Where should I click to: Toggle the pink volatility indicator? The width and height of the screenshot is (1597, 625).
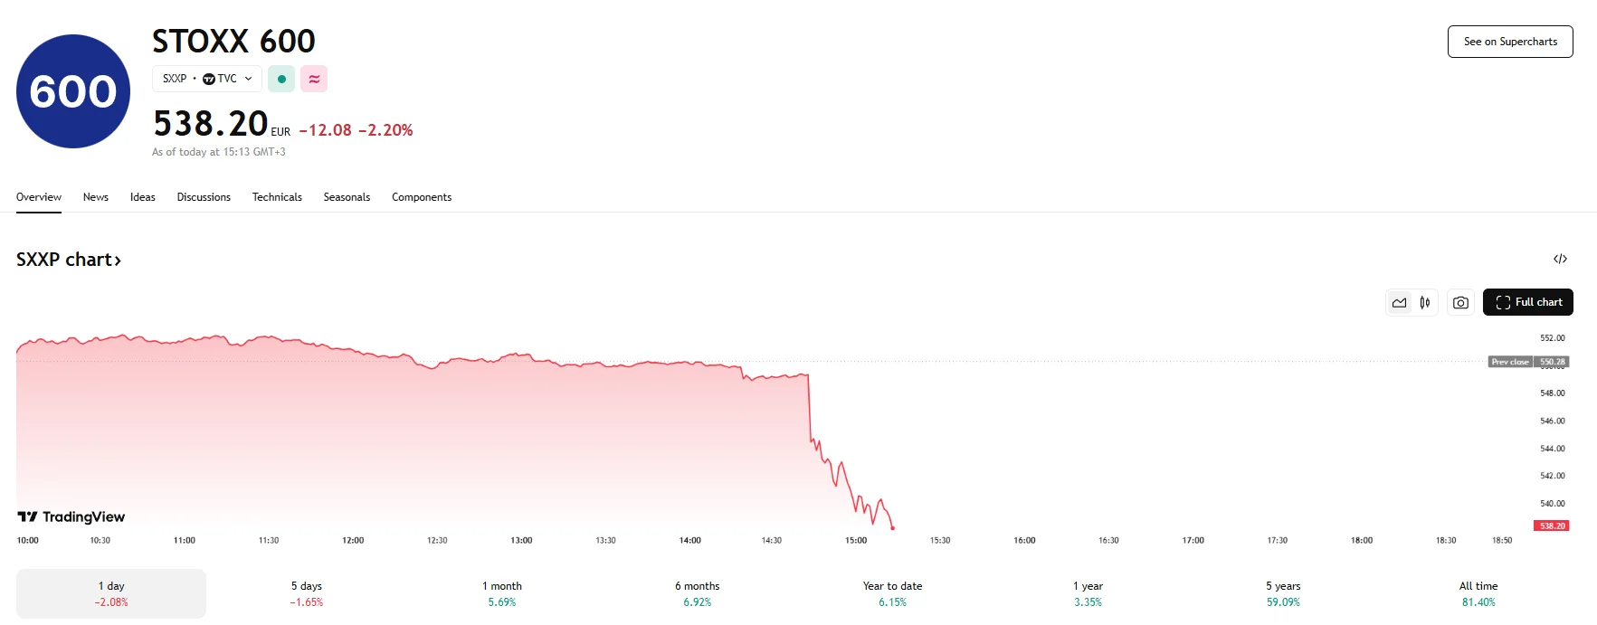pos(313,79)
